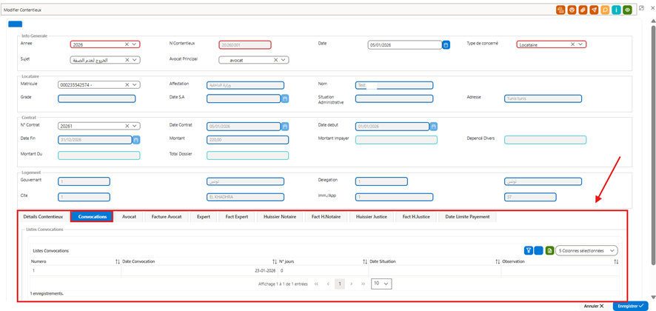Image resolution: width=656 pixels, height=311 pixels.
Task: Open the rows-per-page dropdown showing 10
Action: (381, 284)
